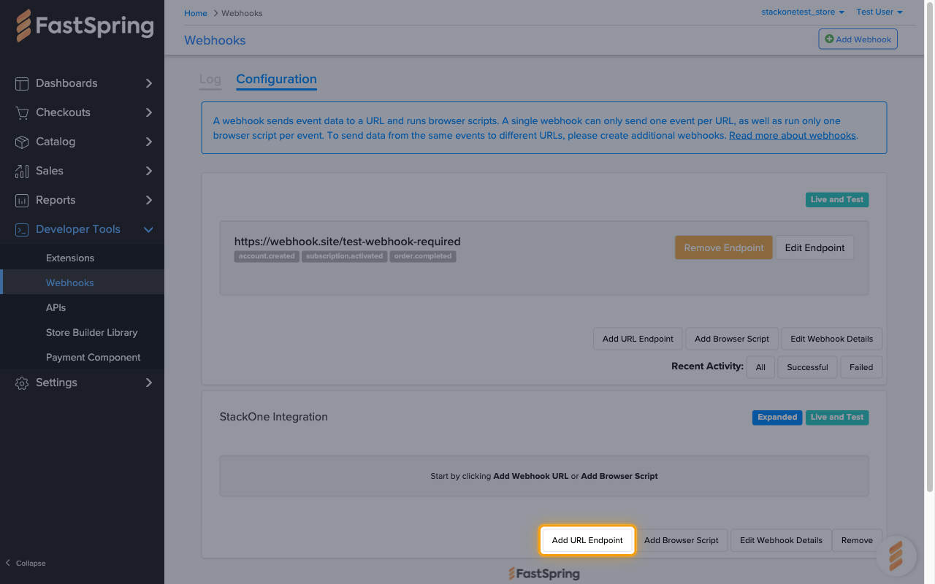935x584 pixels.
Task: Open the Test User dropdown
Action: pyautogui.click(x=879, y=12)
